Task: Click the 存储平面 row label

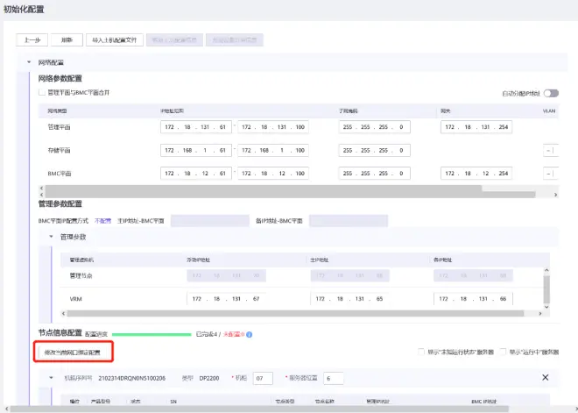Action: tap(59, 150)
